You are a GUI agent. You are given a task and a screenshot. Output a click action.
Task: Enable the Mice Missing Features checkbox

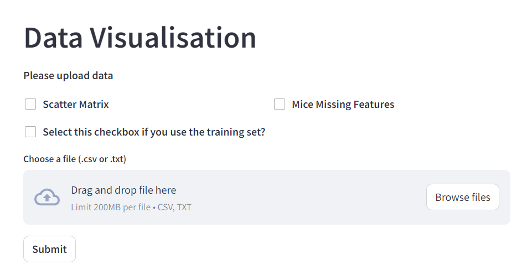click(x=280, y=104)
